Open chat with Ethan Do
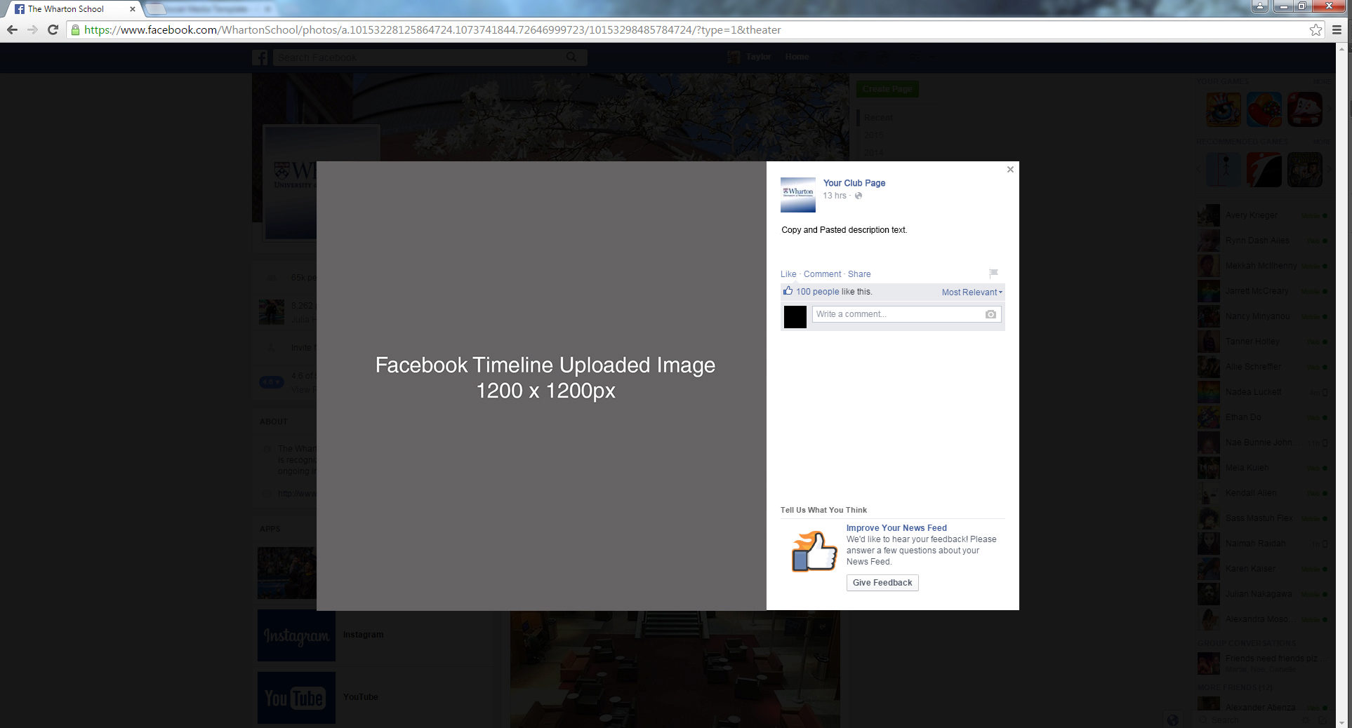 point(1264,417)
